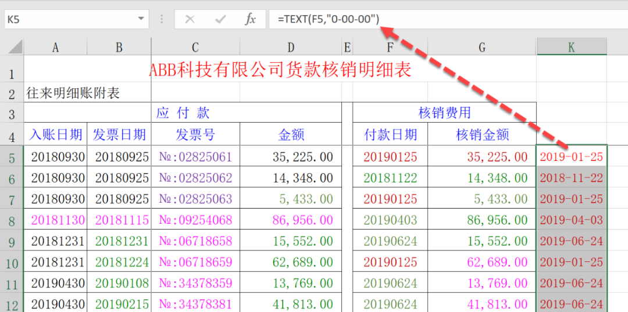
Task: Select invoice date cell 20181224
Action: click(x=119, y=262)
